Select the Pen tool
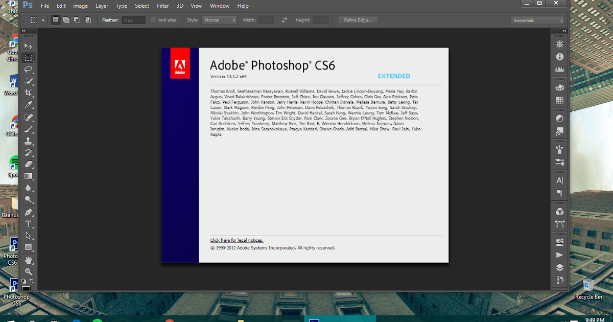The image size is (613, 322). pyautogui.click(x=29, y=212)
